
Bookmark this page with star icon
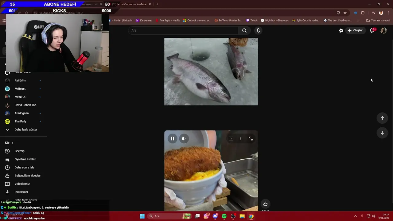345,13
